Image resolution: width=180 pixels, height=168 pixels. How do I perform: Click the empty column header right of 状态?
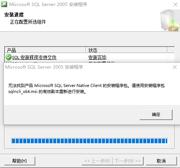(171, 50)
